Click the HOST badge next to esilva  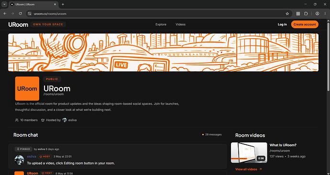coord(44,156)
